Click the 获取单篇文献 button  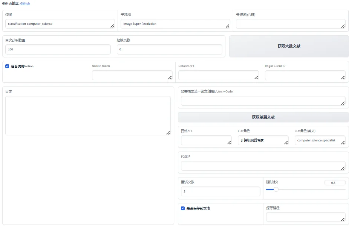[263, 117]
